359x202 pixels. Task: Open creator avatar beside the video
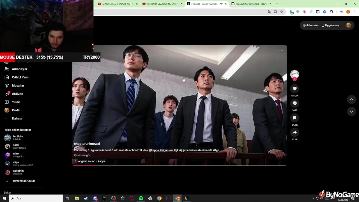pyautogui.click(x=294, y=74)
